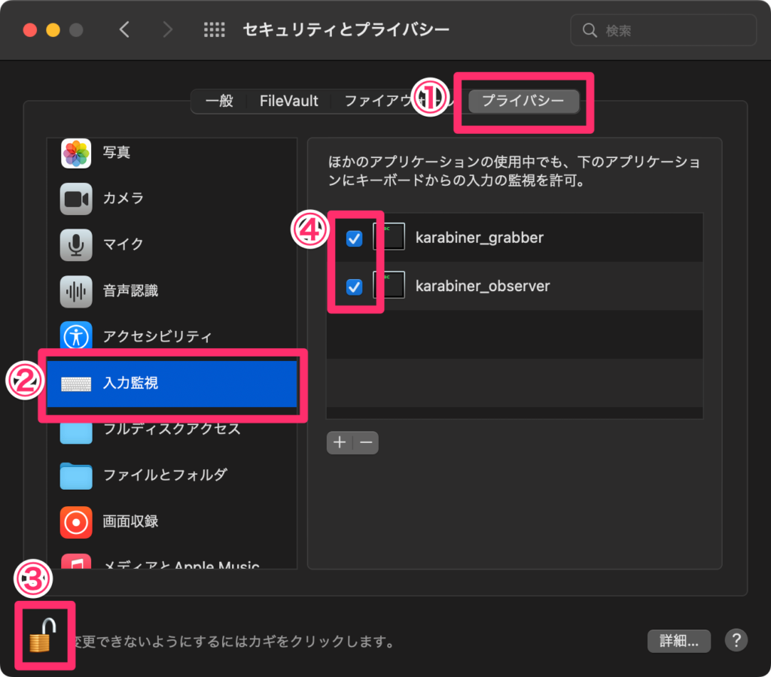The width and height of the screenshot is (771, 677).
Task: Click the 詳細... (Advanced) button
Action: point(678,641)
